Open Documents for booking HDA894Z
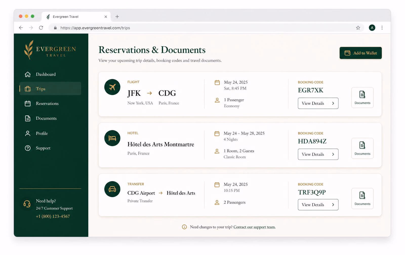 pyautogui.click(x=362, y=148)
